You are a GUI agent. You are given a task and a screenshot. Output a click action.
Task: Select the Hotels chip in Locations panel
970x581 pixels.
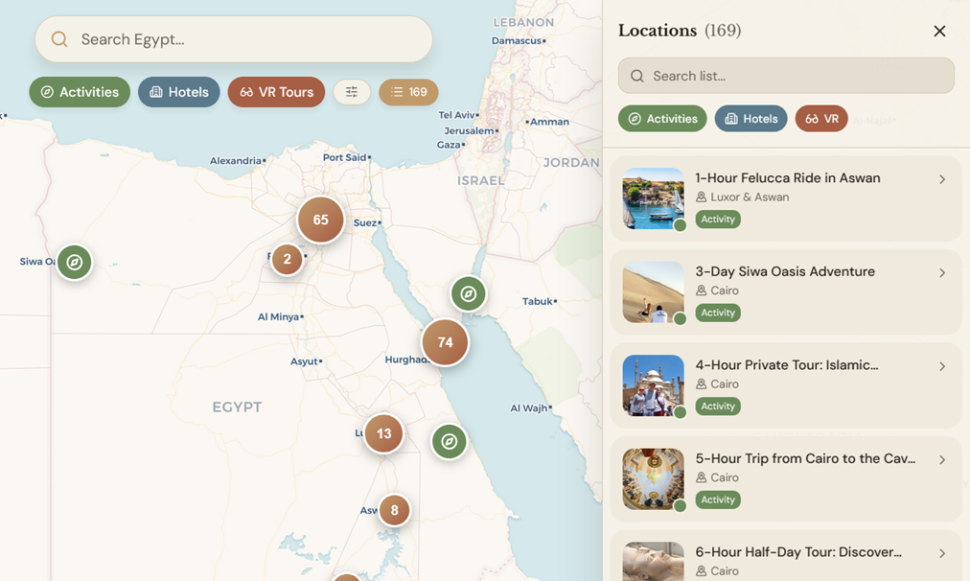(x=751, y=119)
